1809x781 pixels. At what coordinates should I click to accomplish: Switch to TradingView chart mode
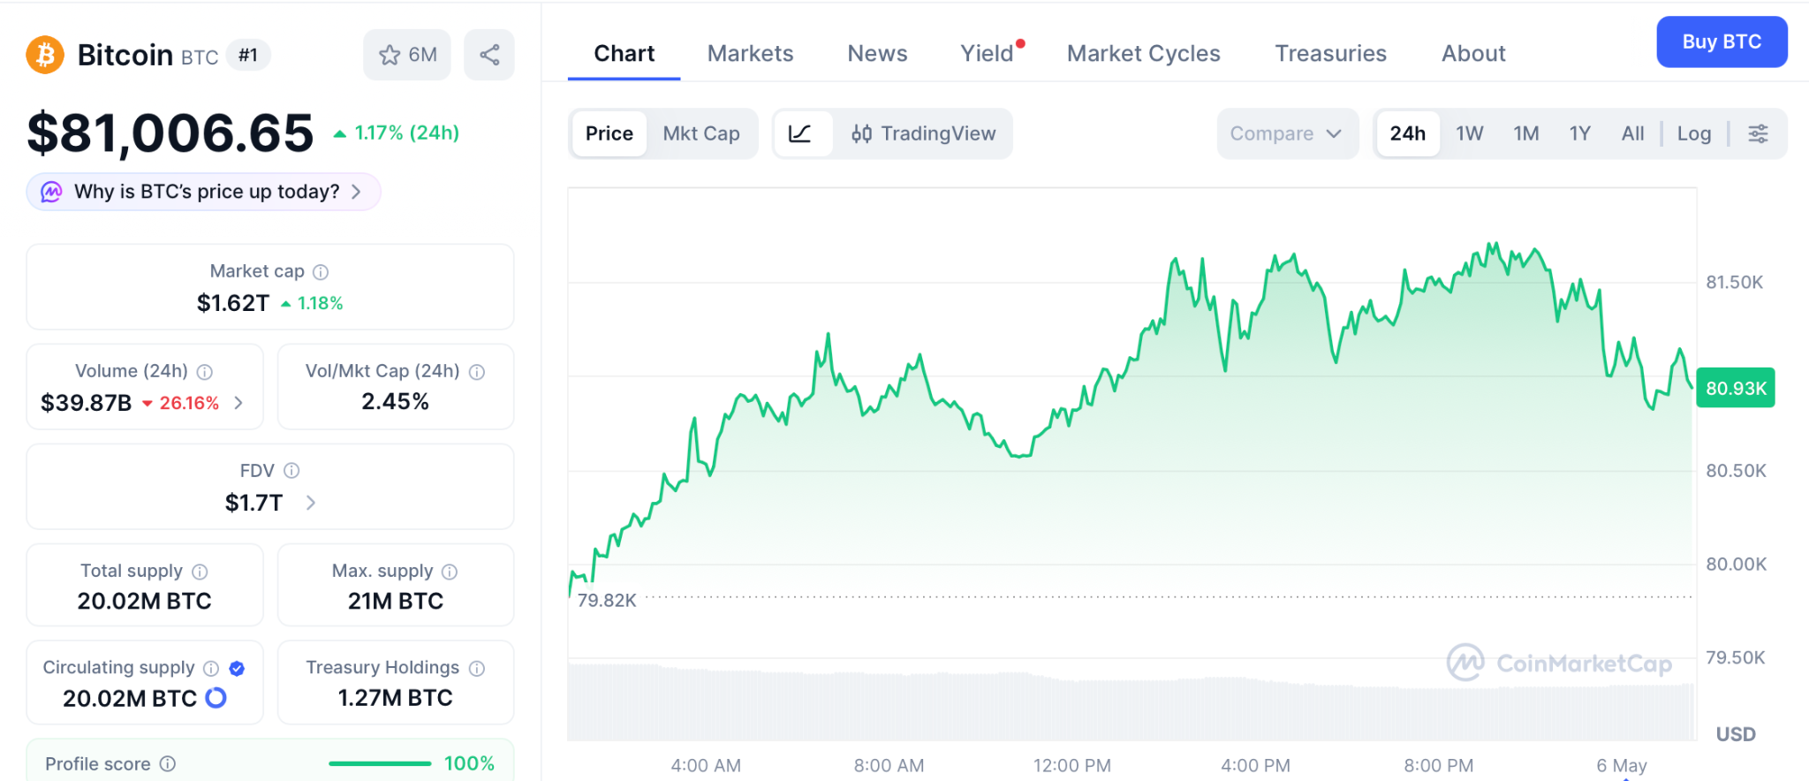pyautogui.click(x=923, y=133)
